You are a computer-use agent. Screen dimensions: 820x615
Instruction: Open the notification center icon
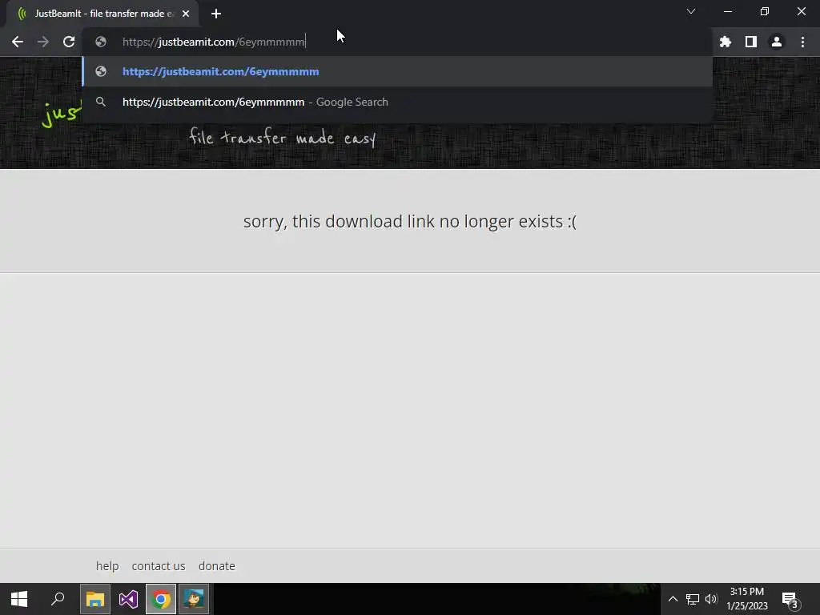coord(790,599)
